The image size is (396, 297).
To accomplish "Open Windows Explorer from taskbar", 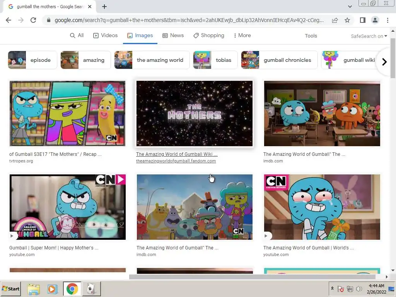I will tap(34, 289).
